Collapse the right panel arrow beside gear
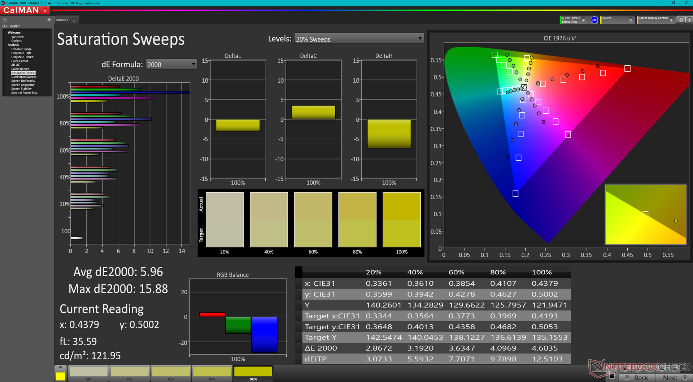 [689, 20]
